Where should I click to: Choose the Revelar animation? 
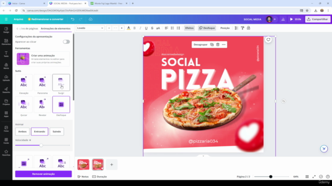tap(43, 104)
